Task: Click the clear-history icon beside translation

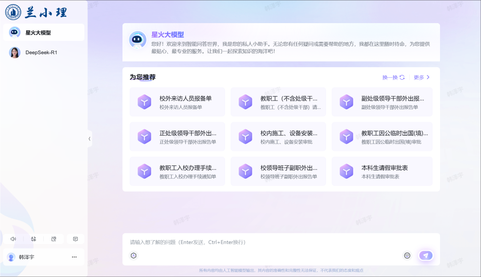Action: pyautogui.click(x=53, y=239)
